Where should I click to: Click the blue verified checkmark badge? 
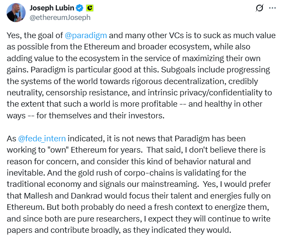coord(79,8)
